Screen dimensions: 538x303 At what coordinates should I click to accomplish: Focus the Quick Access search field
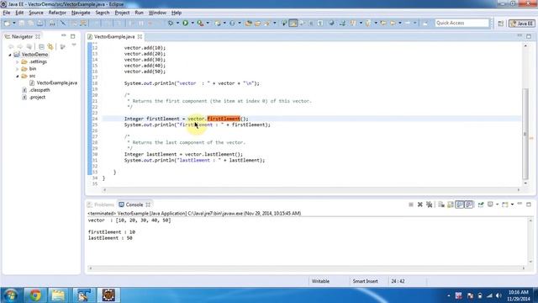[462, 23]
